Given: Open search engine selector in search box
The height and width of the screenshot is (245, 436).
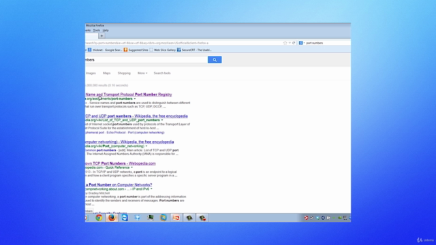Looking at the screenshot, I should (x=302, y=43).
